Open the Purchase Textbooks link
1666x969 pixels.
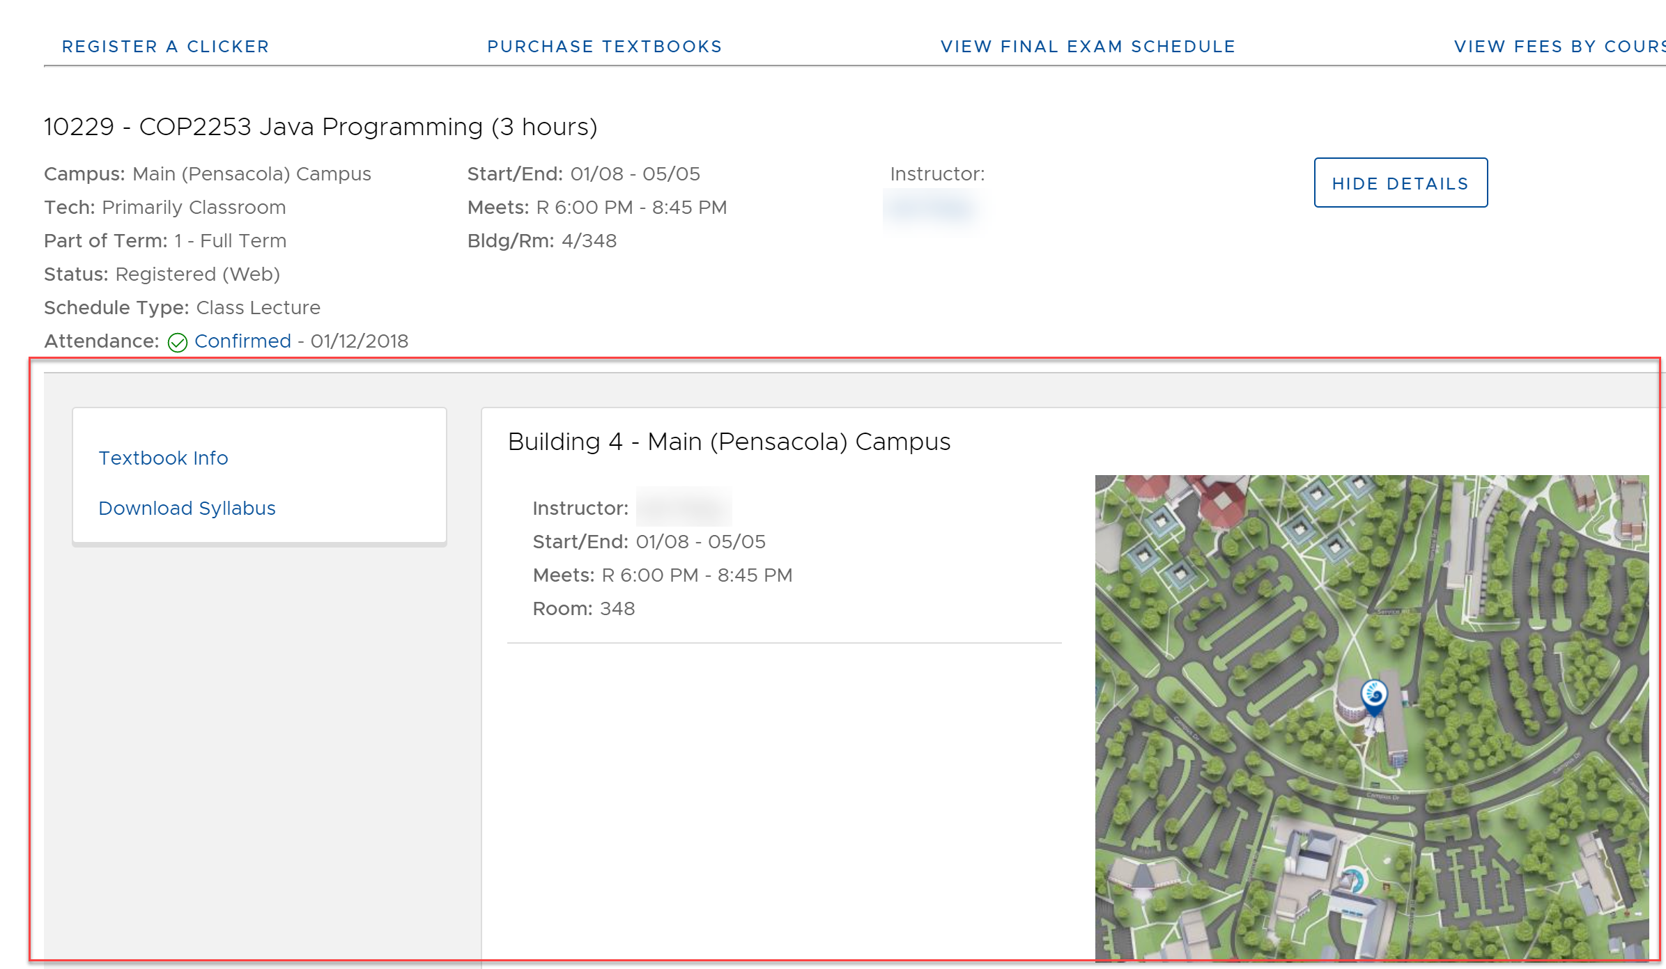(x=604, y=47)
